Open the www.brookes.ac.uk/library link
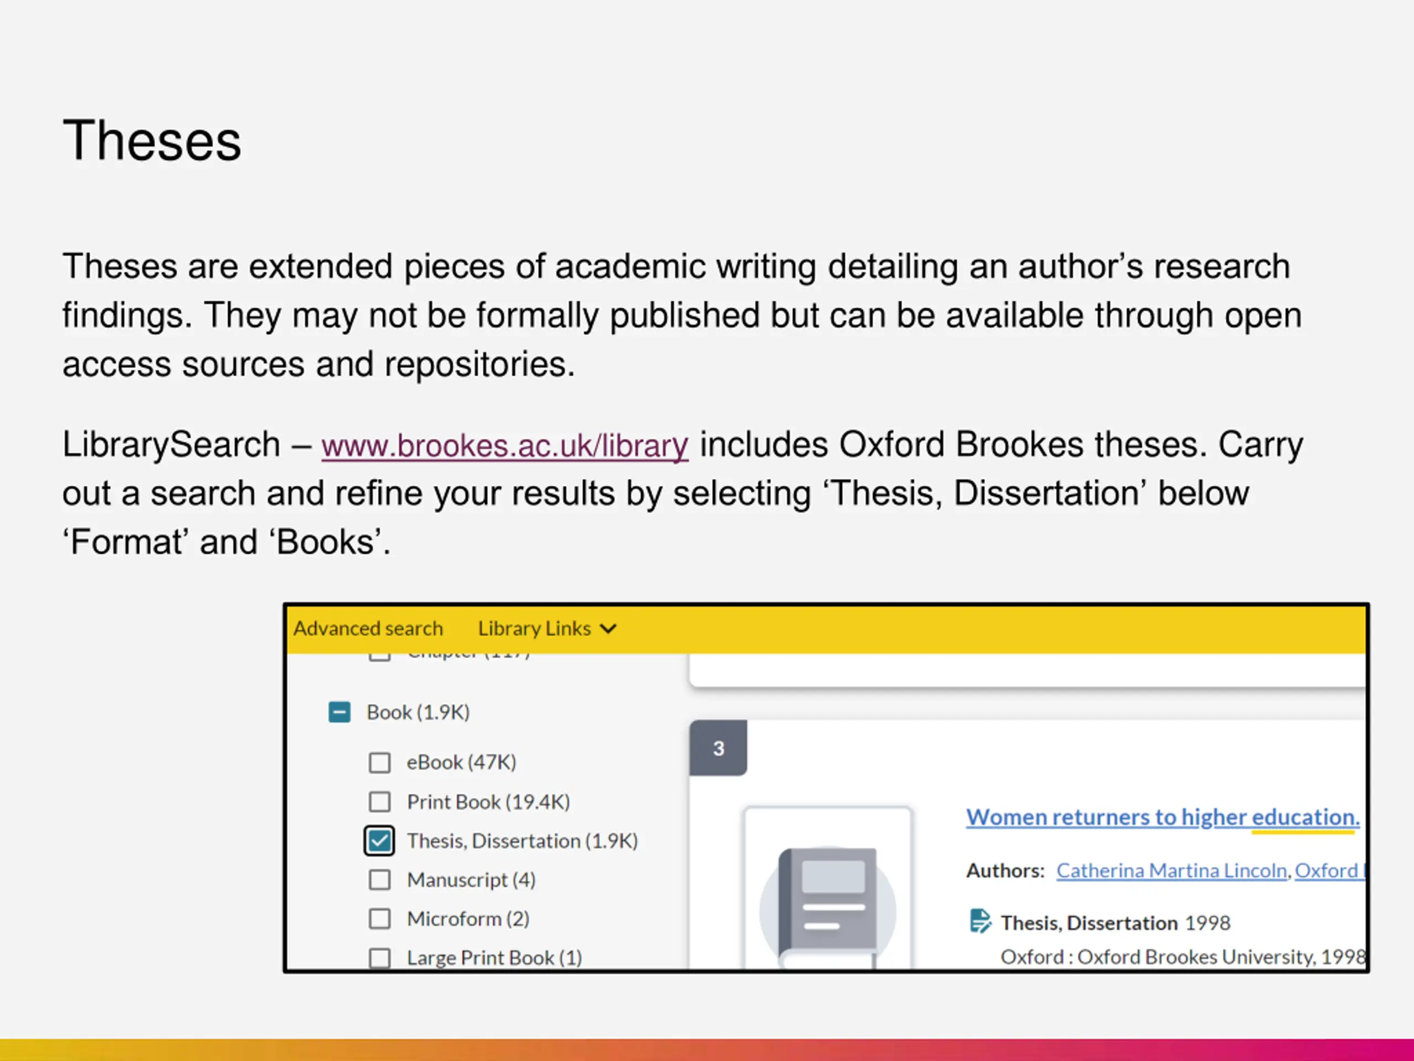This screenshot has width=1414, height=1061. [505, 445]
